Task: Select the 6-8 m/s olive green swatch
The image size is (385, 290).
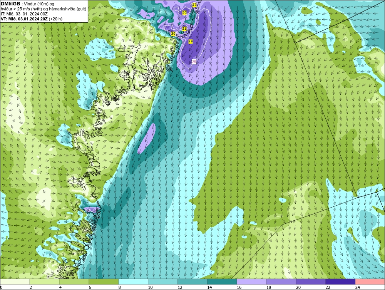Action: [104, 282]
